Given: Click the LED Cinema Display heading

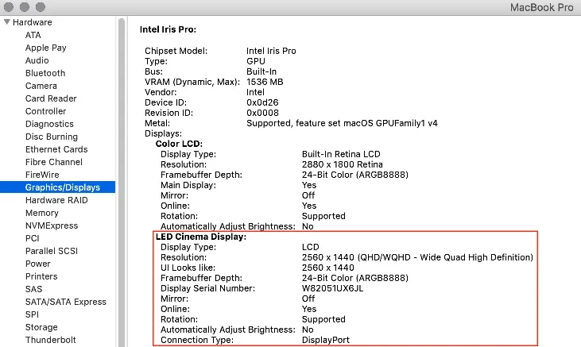Looking at the screenshot, I should click(200, 237).
